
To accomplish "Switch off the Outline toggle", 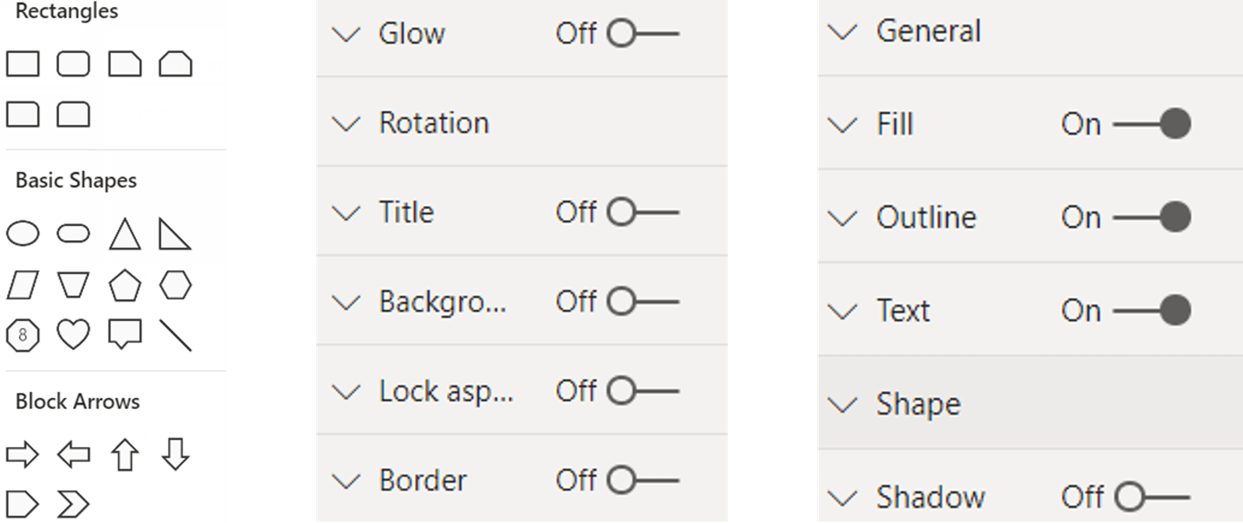I will tap(1151, 217).
